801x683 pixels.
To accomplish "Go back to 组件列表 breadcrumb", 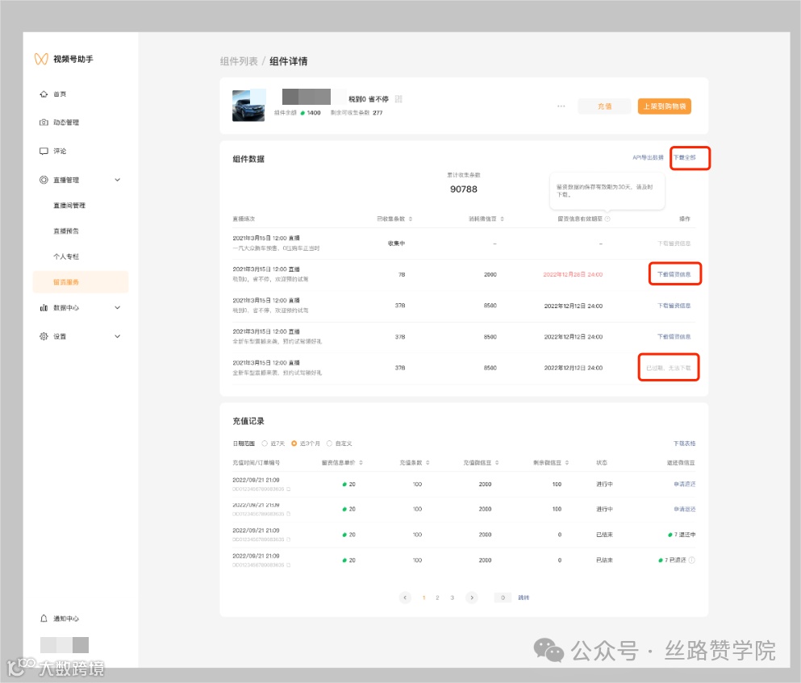I will pos(239,61).
